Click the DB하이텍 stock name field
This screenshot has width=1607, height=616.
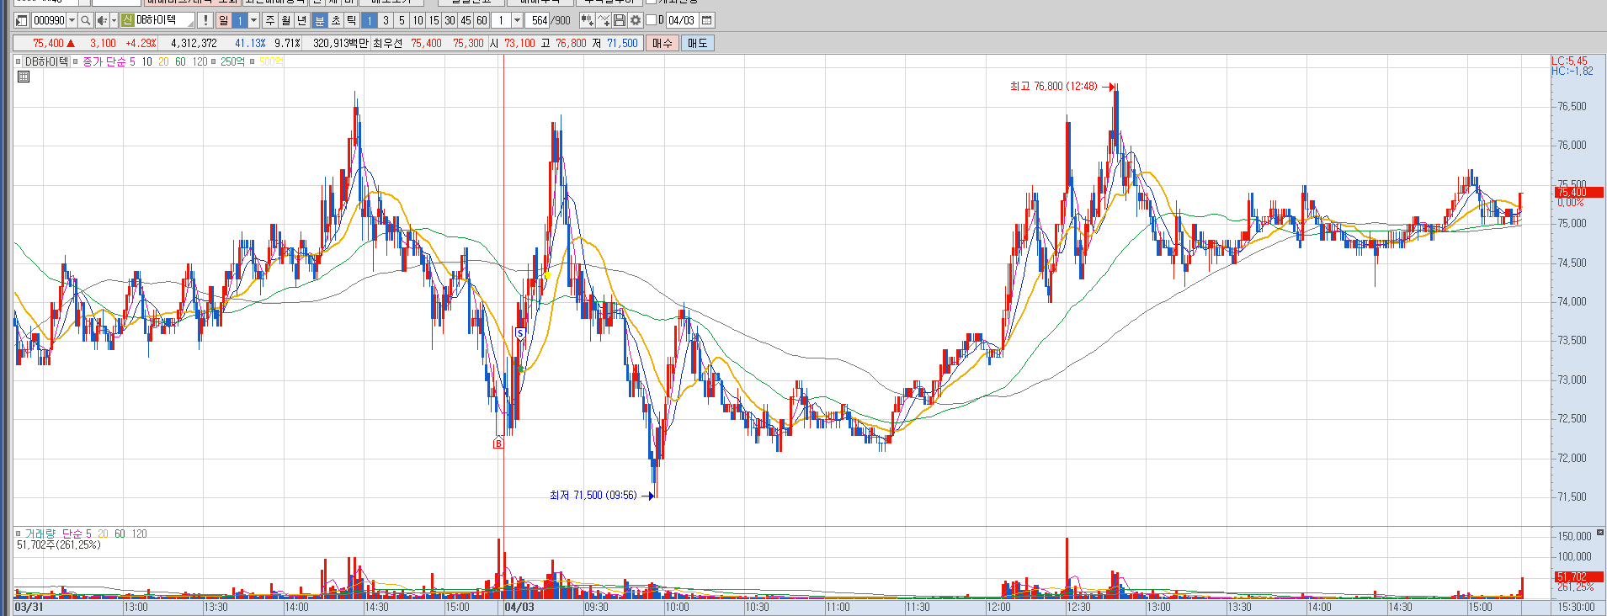[x=164, y=20]
